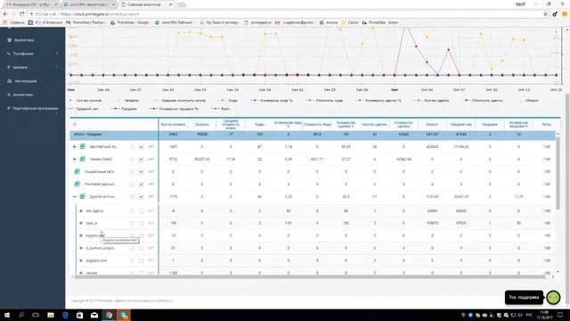Viewport: 570px width, 321px height.
Task: Toggle checkbox for Yandex Direct row
Action: tap(141, 159)
